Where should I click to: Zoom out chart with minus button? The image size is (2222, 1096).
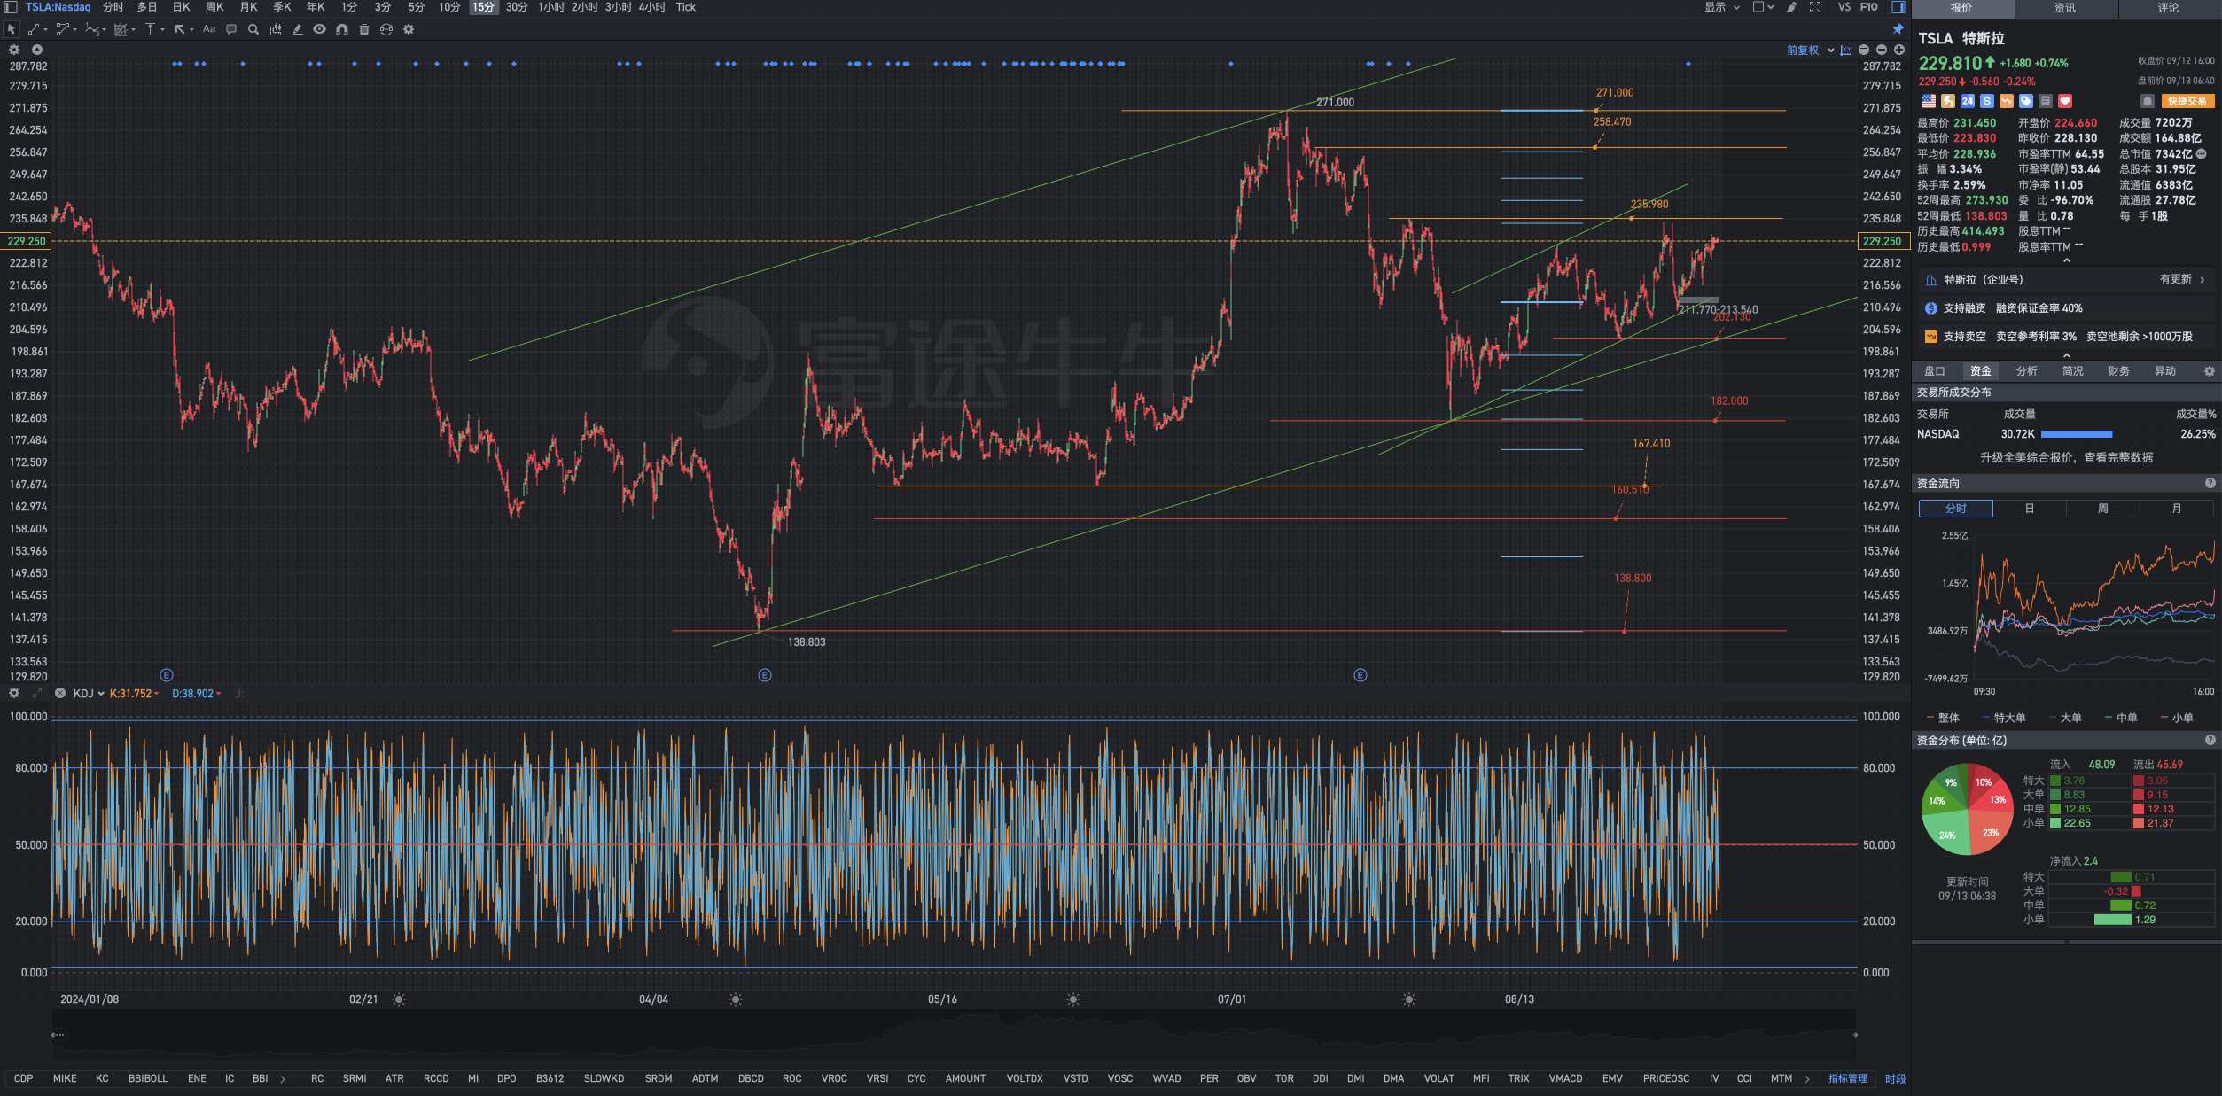point(1882,51)
